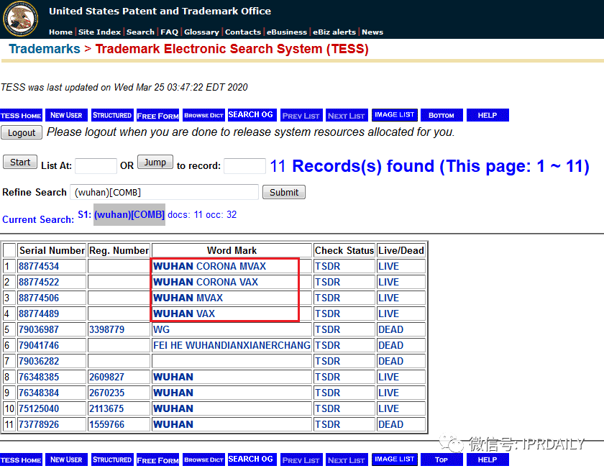Jump to Bottom of page button

point(441,115)
